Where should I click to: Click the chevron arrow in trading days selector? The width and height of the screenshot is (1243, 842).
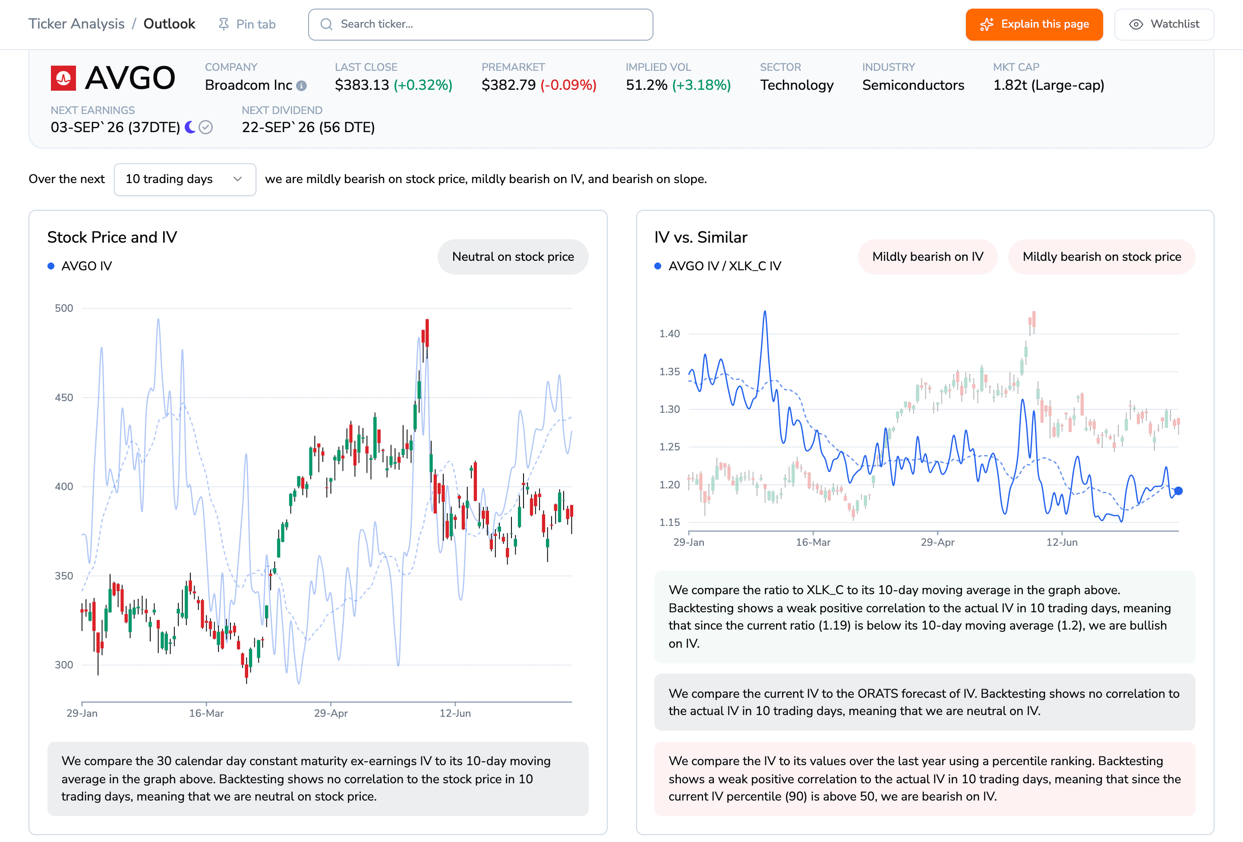[x=238, y=179]
